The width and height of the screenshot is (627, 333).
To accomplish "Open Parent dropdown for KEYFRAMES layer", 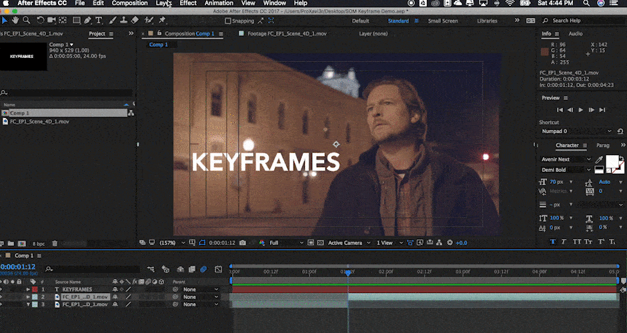I will (x=200, y=290).
